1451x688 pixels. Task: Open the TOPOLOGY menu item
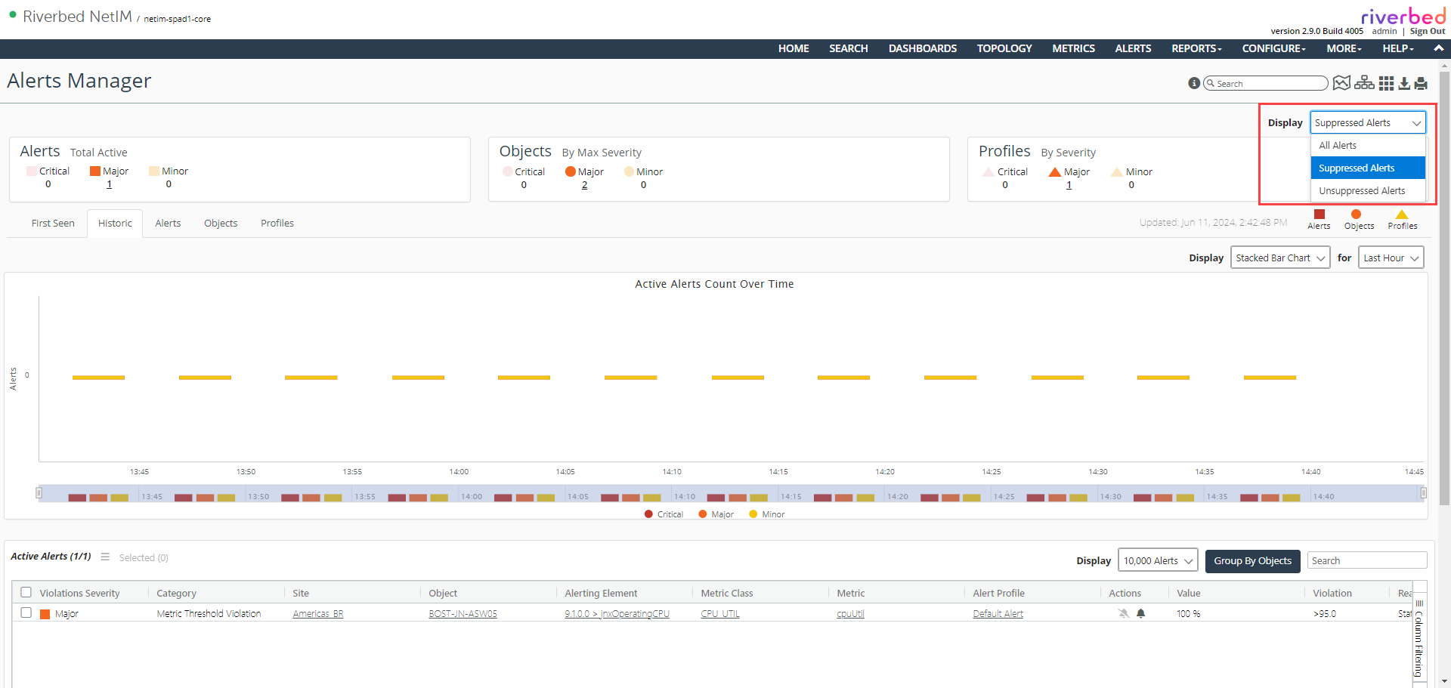coord(1004,48)
